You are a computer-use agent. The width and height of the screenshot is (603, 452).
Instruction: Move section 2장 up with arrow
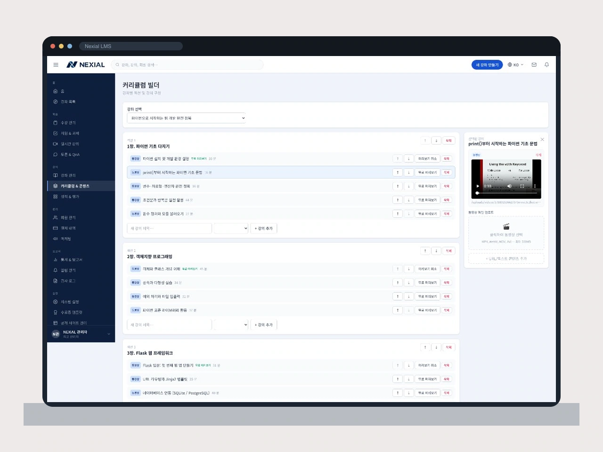425,251
